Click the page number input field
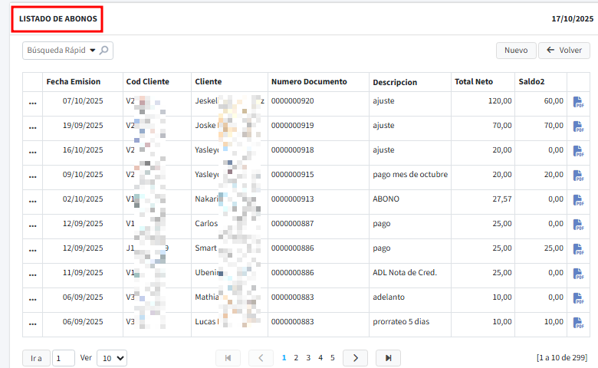 64,358
